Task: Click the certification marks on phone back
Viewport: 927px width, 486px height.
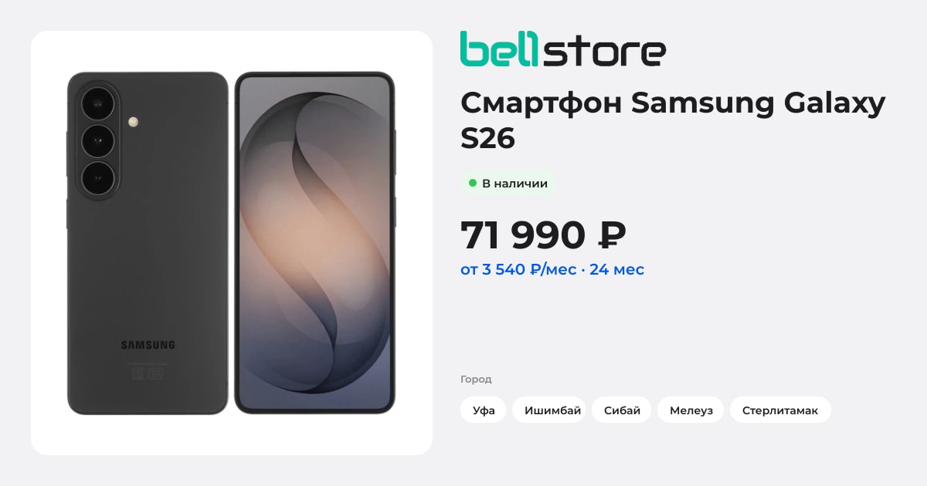Action: tap(148, 373)
